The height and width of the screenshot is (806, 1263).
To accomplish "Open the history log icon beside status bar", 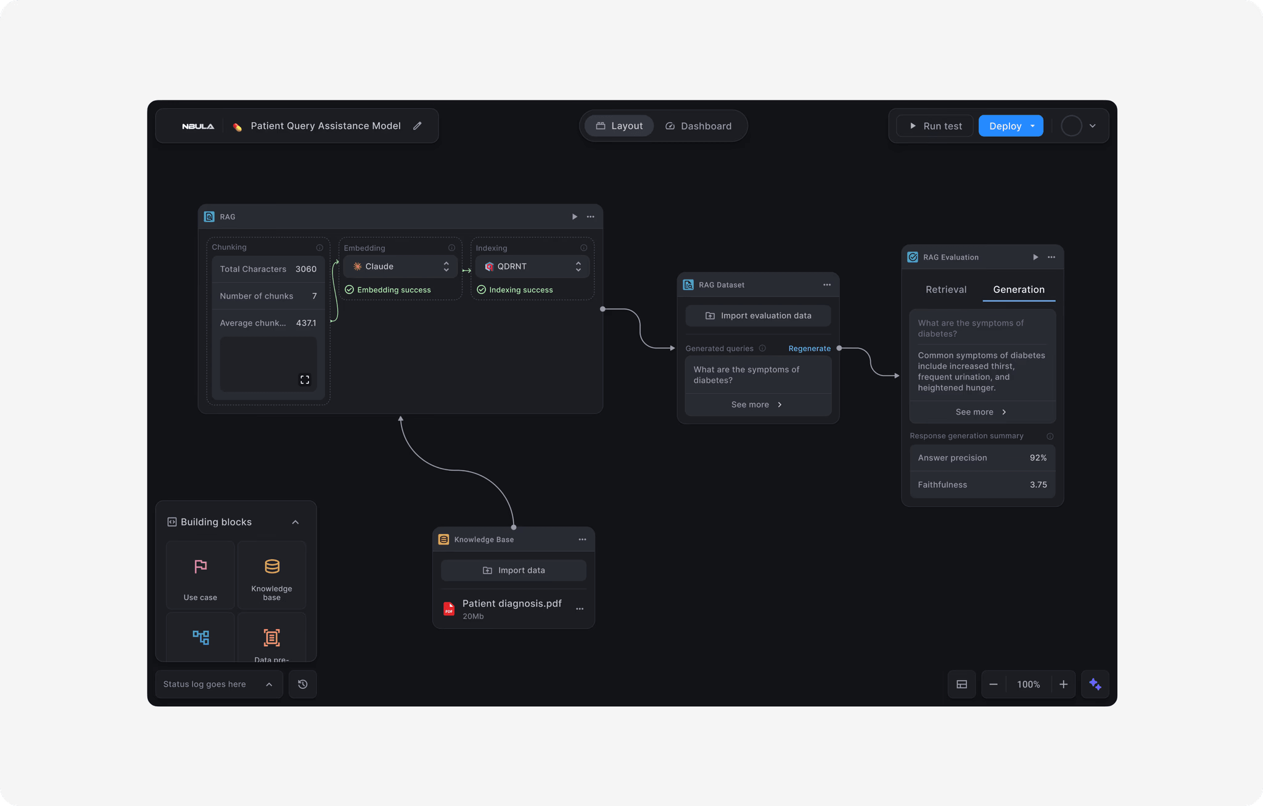I will (303, 684).
